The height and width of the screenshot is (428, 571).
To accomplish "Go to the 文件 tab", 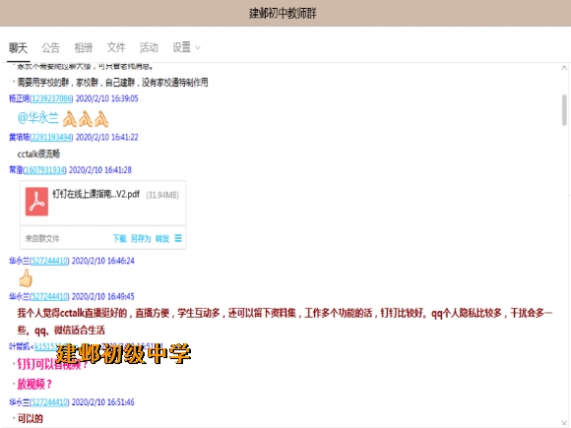I will tap(116, 47).
